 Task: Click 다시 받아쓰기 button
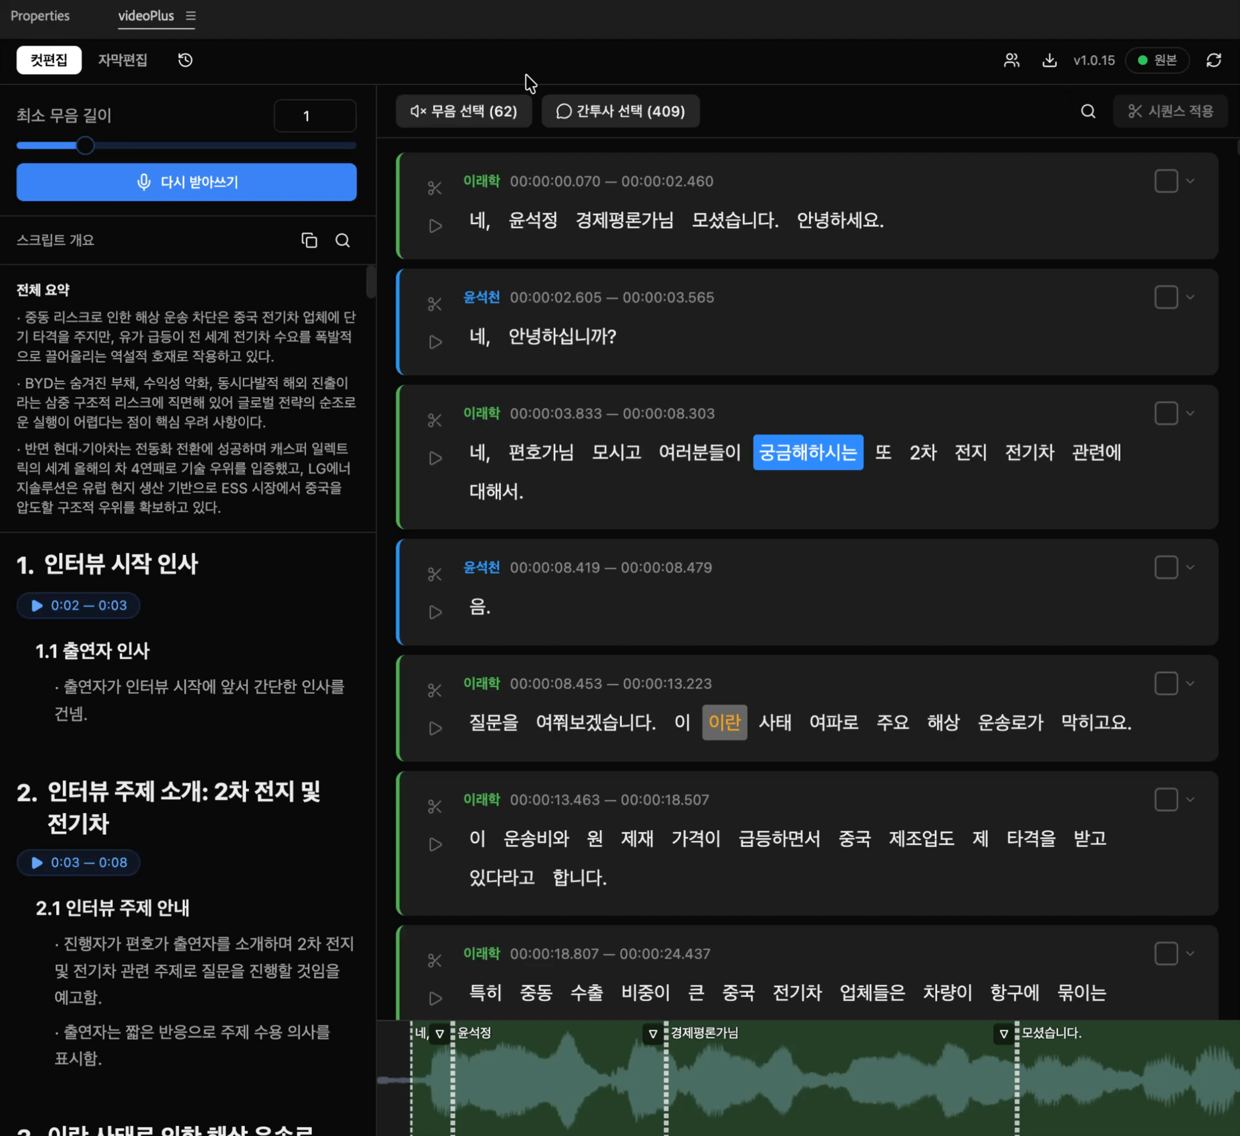[186, 181]
